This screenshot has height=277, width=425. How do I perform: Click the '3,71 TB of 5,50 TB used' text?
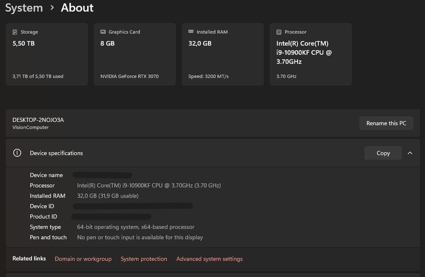click(38, 77)
